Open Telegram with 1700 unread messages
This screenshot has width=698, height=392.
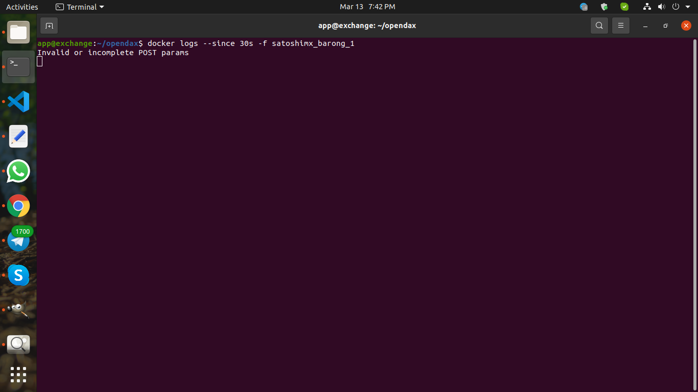(18, 240)
